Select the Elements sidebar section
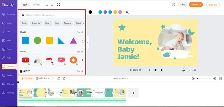The width and height of the screenshot is (224, 107). [x=9, y=67]
